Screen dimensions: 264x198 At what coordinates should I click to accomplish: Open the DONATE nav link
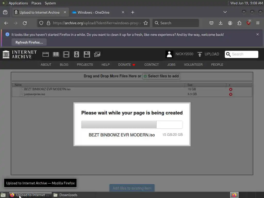point(127,65)
